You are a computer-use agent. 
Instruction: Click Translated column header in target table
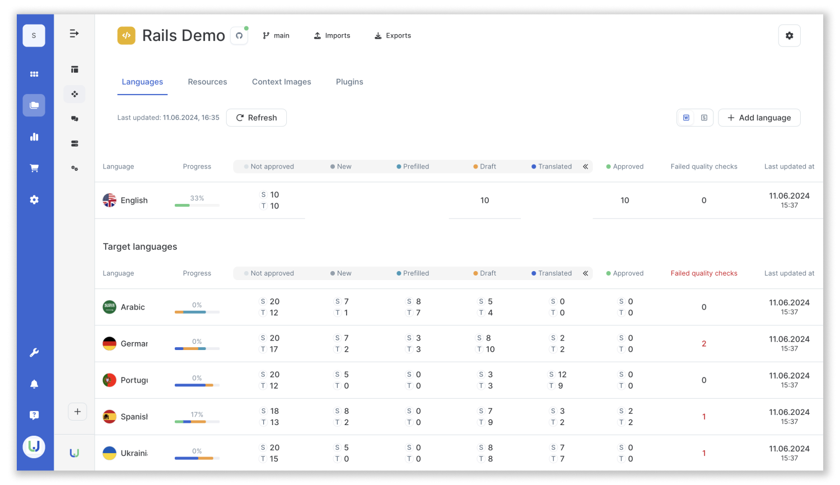[552, 273]
